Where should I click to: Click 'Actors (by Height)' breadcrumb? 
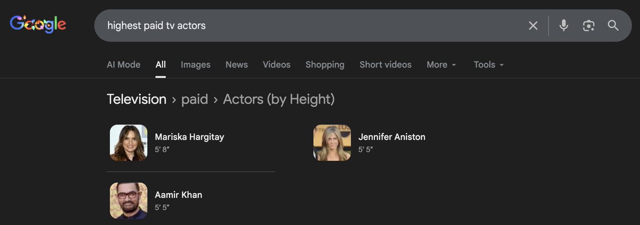coord(279,99)
